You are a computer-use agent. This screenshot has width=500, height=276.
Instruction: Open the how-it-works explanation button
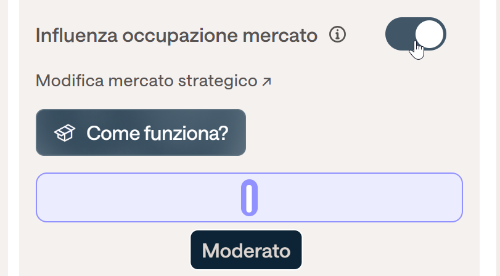point(141,132)
